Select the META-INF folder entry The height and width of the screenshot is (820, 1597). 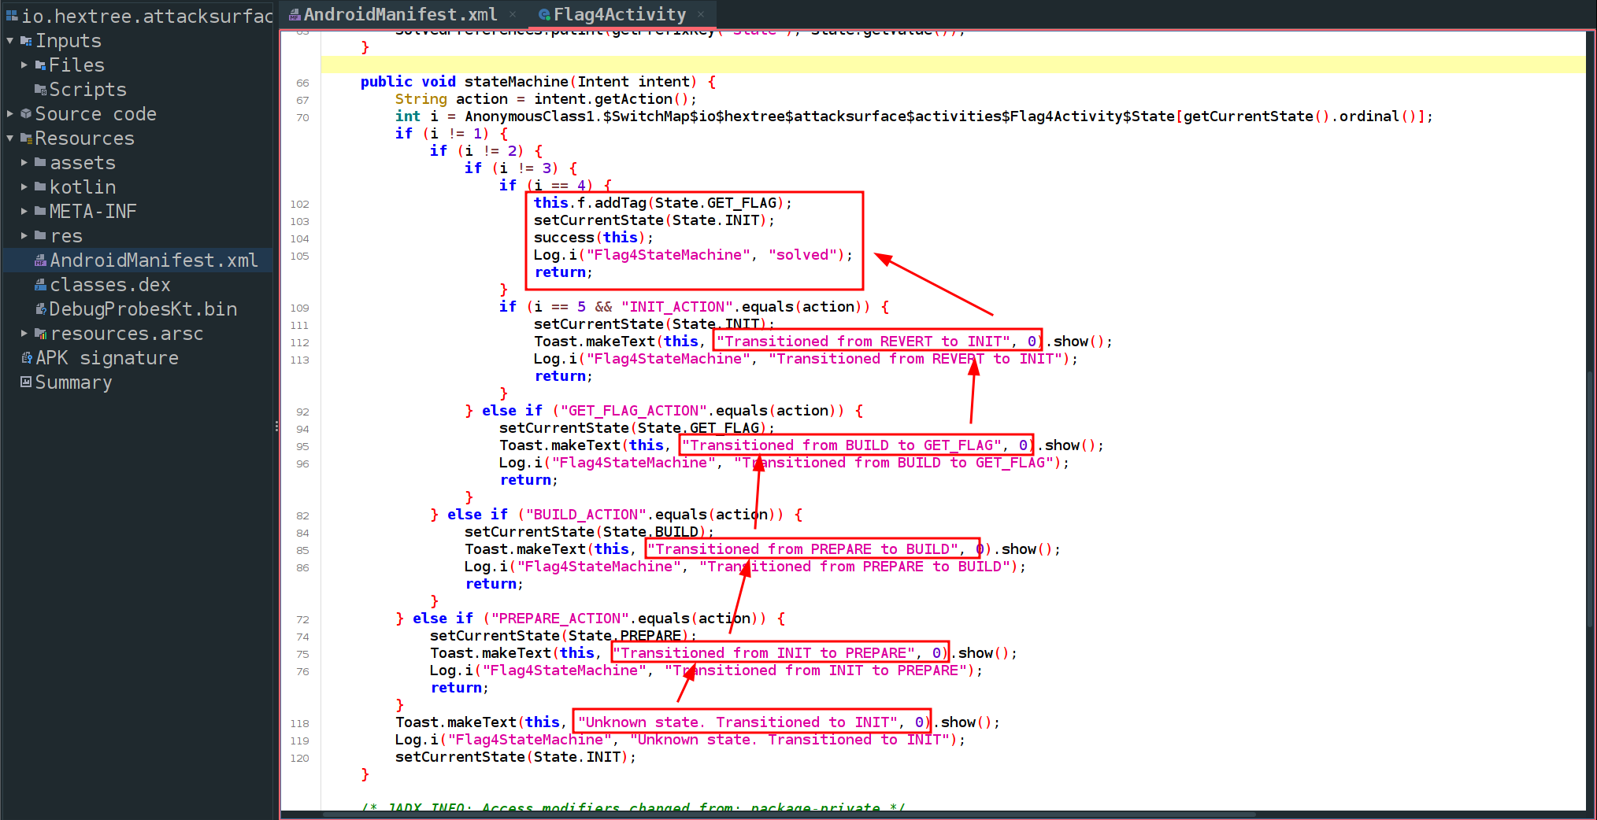tap(93, 211)
